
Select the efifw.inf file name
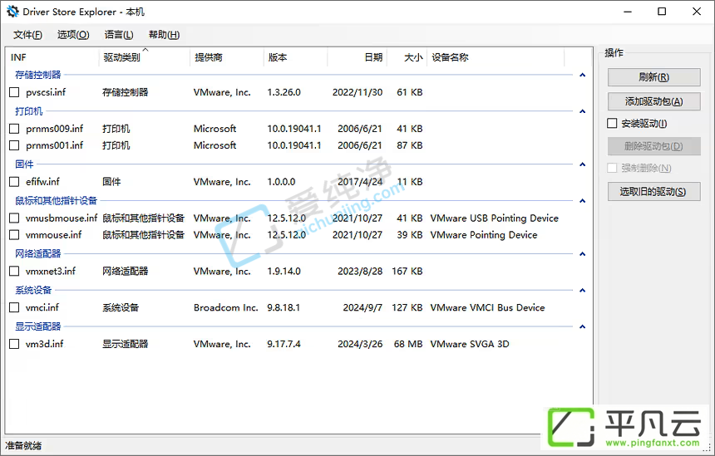click(x=42, y=182)
